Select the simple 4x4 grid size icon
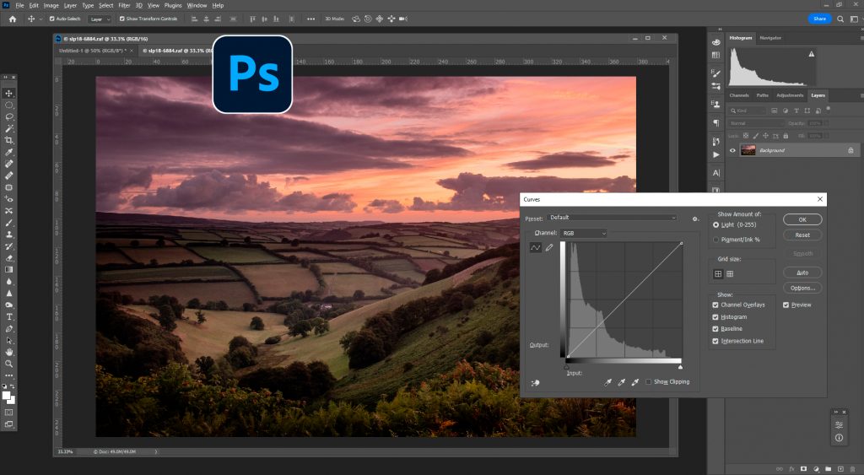The height and width of the screenshot is (475, 864). tap(718, 274)
